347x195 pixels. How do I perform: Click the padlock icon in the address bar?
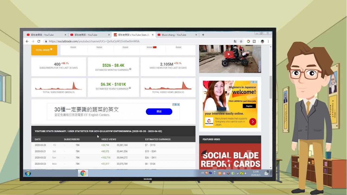coord(46,41)
